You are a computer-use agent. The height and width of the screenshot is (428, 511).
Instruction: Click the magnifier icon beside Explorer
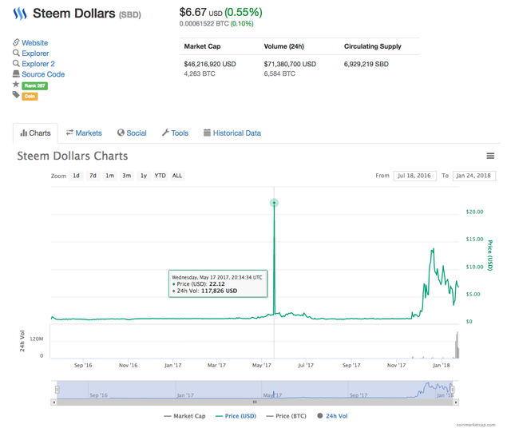(x=16, y=53)
